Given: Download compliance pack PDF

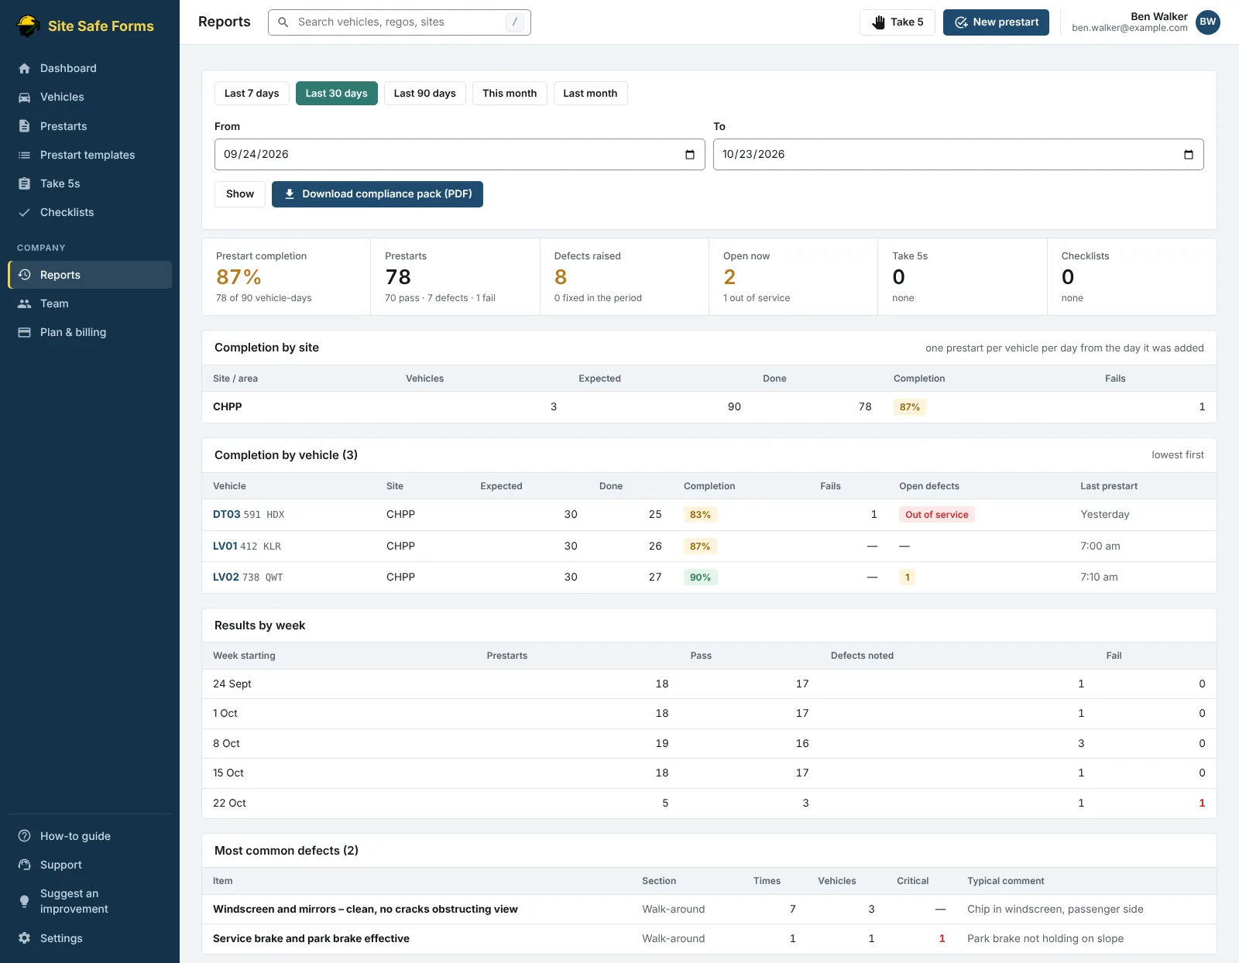Looking at the screenshot, I should 377,194.
